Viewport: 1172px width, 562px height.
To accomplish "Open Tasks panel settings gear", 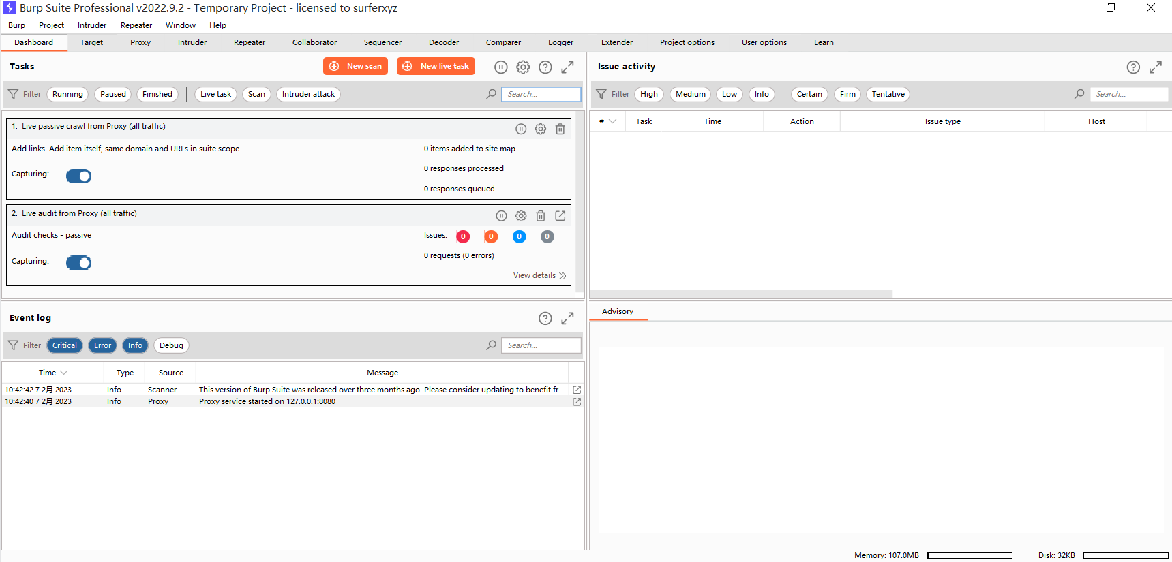I will [523, 67].
